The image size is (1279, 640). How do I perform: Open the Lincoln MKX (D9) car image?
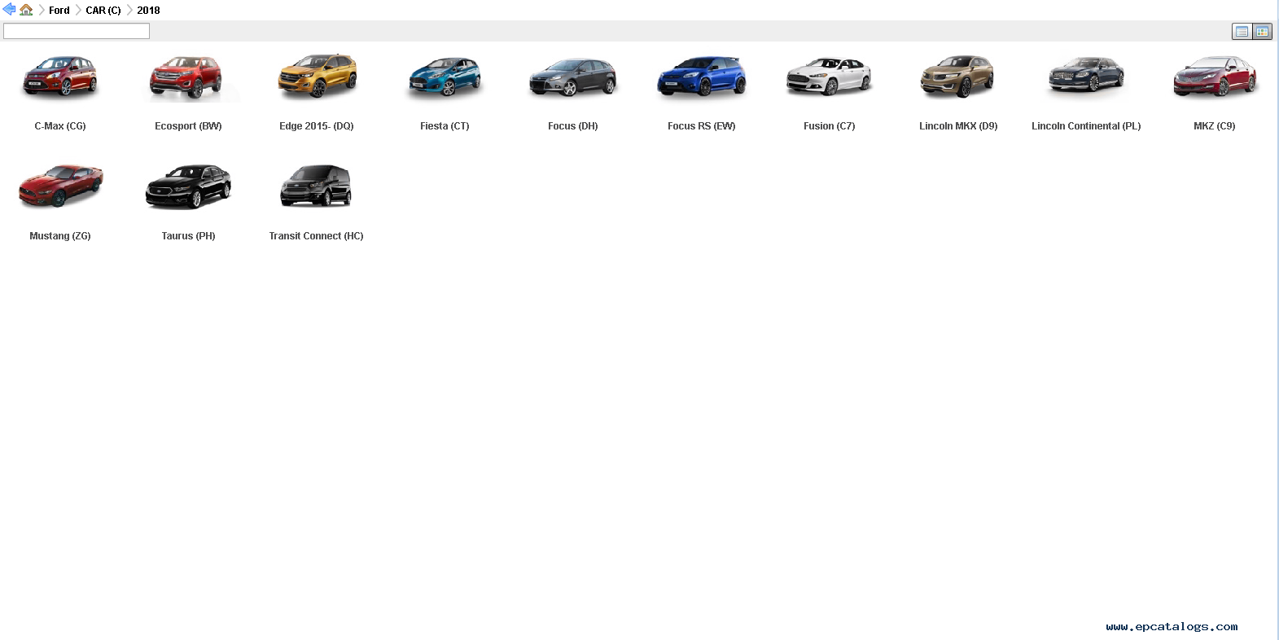pos(957,77)
